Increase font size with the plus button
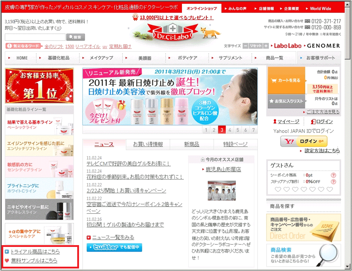 266,46
